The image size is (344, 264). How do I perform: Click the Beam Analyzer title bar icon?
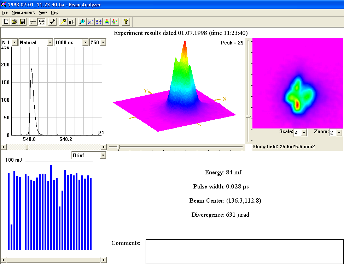click(x=4, y=4)
